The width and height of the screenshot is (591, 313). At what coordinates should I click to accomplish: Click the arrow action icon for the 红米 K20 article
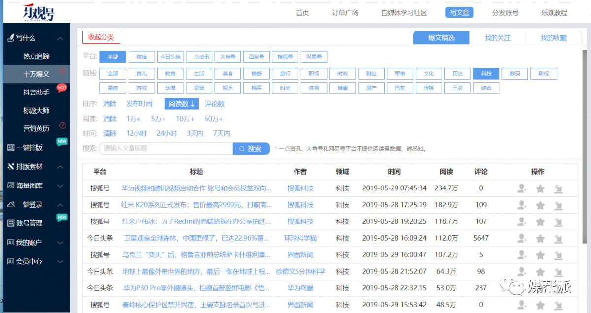point(558,205)
